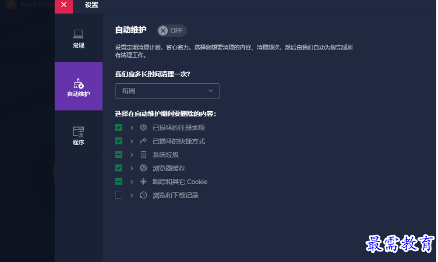Screen dimensions: 438x262
Task: Click the 我们应多长时间清理一次 heading
Action: 153,74
